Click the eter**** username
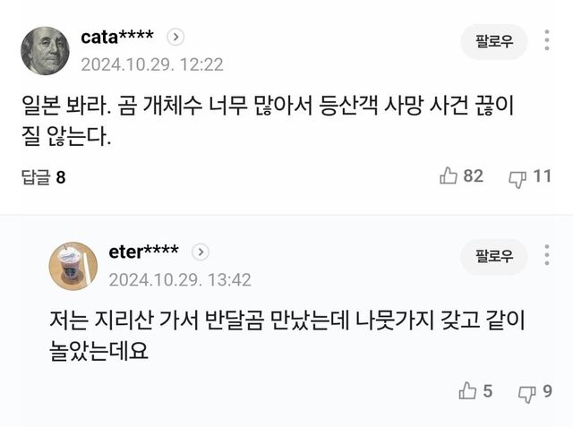The width and height of the screenshot is (573, 427). tap(143, 252)
